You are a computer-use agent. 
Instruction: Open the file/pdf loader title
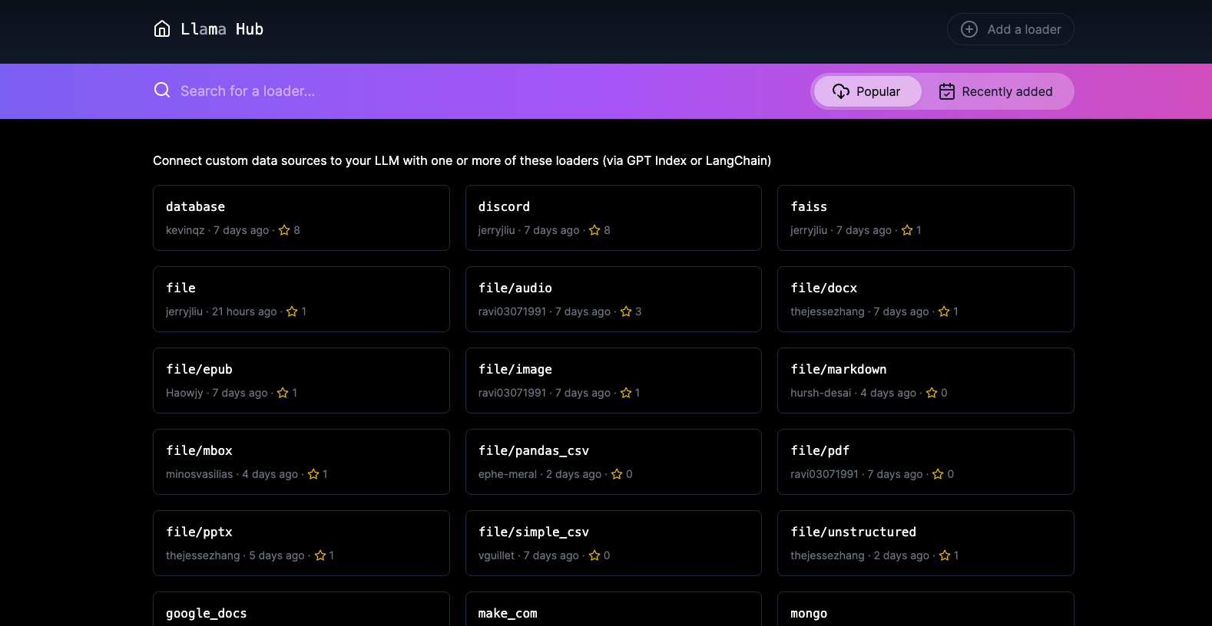820,450
